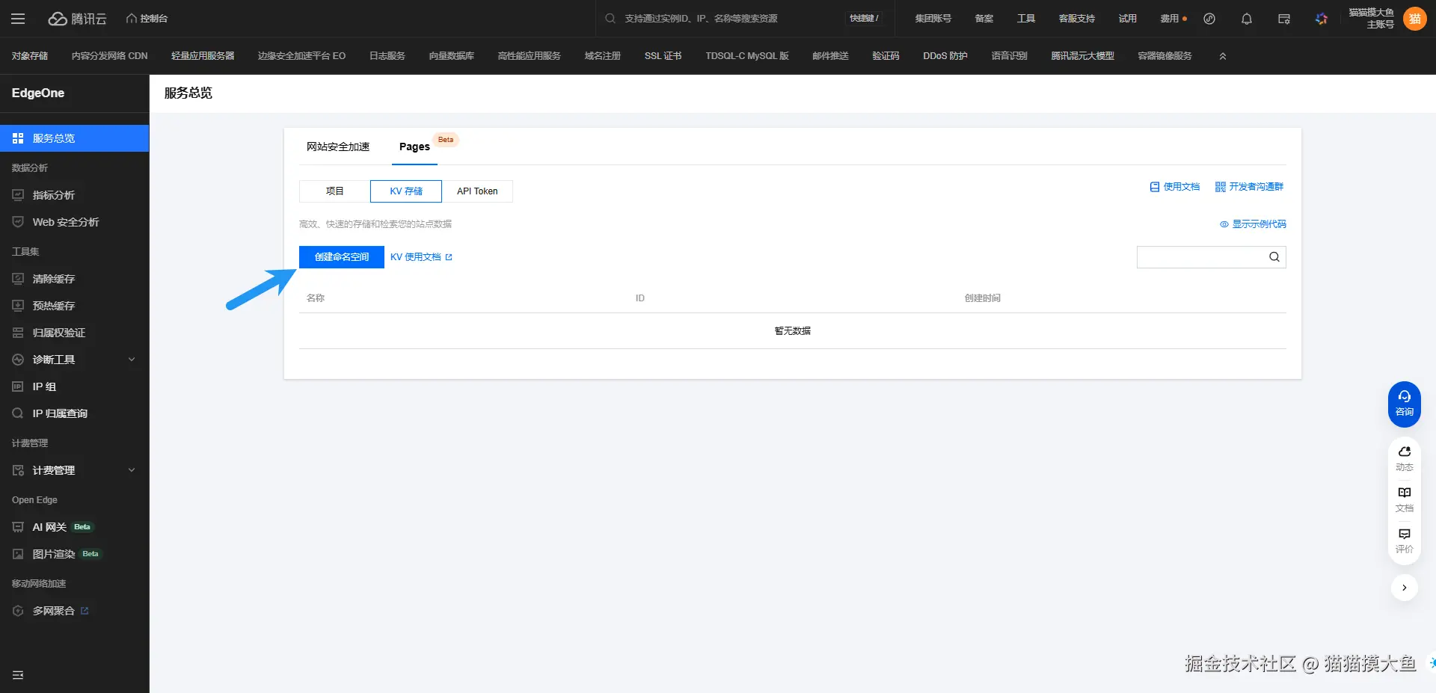This screenshot has height=693, width=1436.
Task: Click the 创建命名空间 button
Action: pos(342,257)
